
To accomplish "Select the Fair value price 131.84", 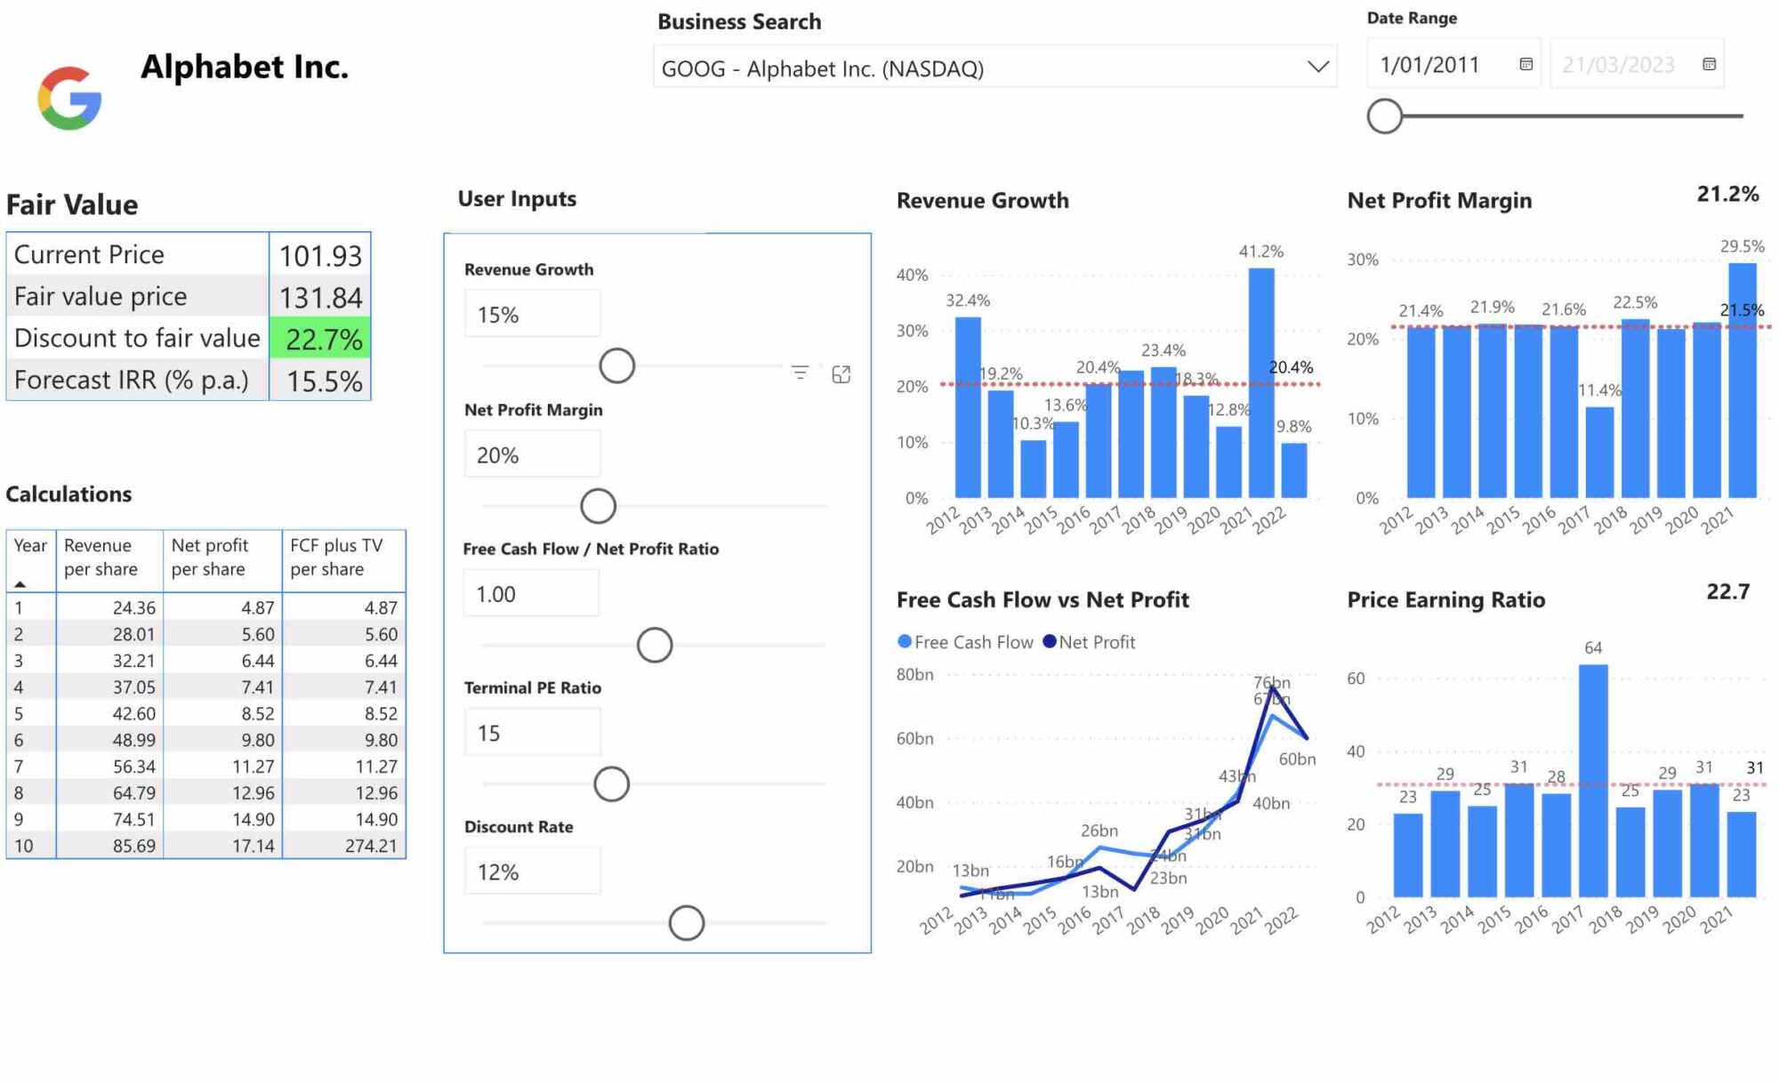I will [320, 297].
